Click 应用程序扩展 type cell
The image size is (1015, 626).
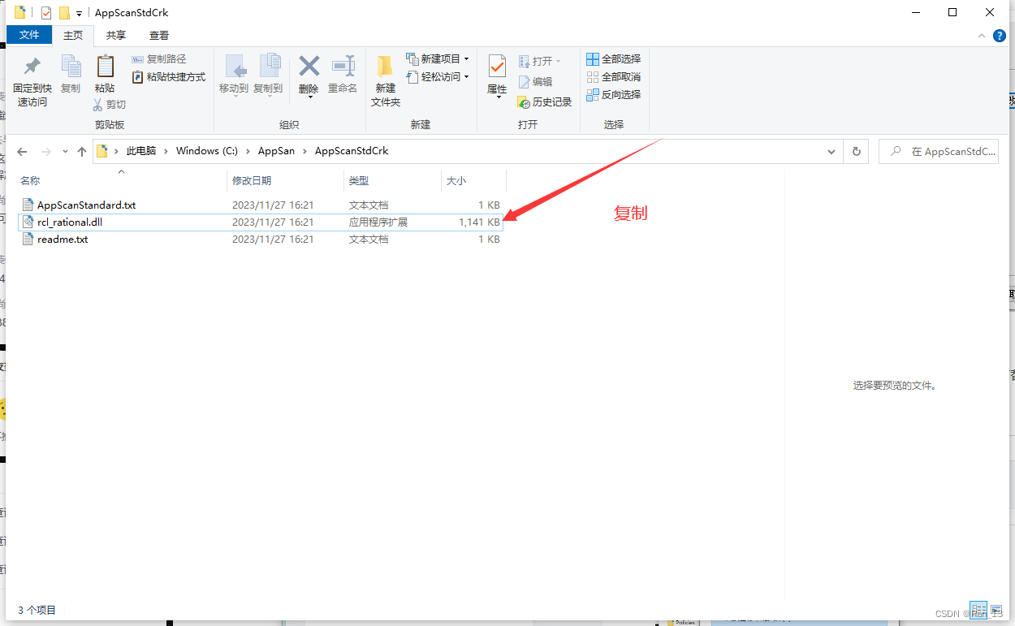tap(378, 222)
